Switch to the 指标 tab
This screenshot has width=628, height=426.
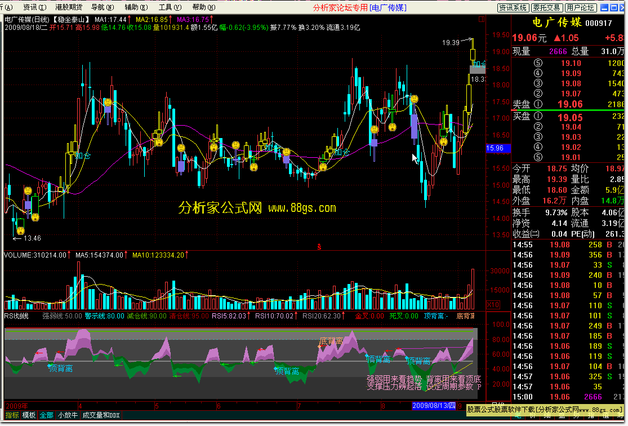point(12,415)
